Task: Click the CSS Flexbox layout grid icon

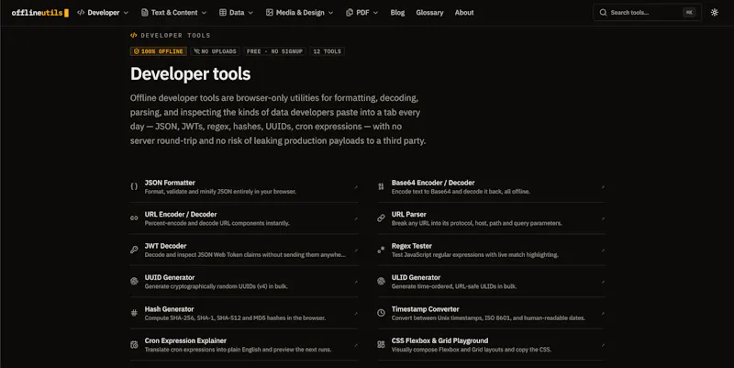Action: click(381, 344)
